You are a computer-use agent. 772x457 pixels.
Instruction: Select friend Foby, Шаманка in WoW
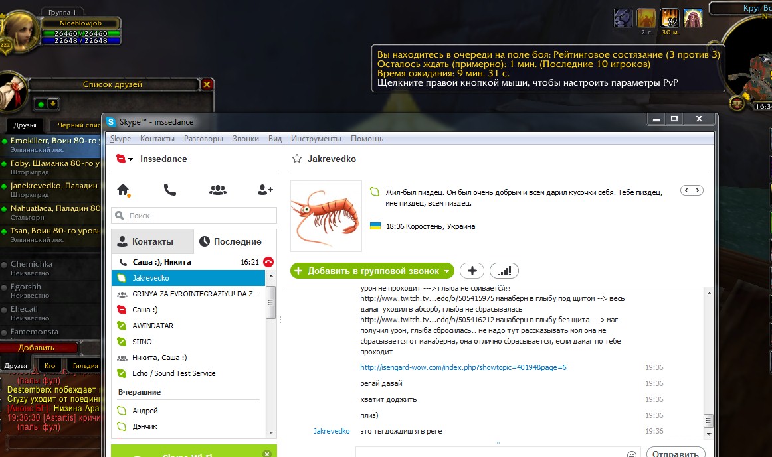point(50,167)
